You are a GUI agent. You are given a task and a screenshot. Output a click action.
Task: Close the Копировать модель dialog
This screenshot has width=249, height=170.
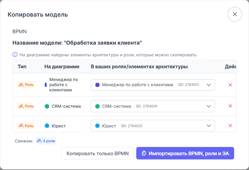235,14
